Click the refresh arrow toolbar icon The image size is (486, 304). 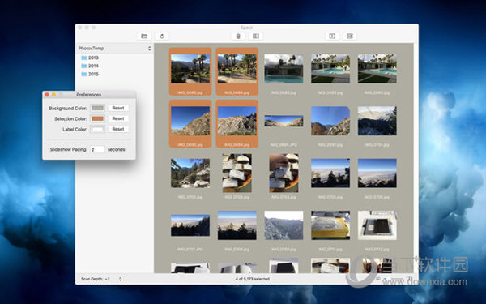click(x=162, y=36)
